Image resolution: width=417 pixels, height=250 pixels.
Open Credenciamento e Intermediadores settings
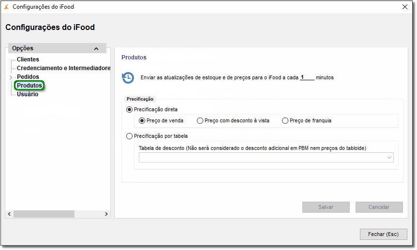coord(63,68)
